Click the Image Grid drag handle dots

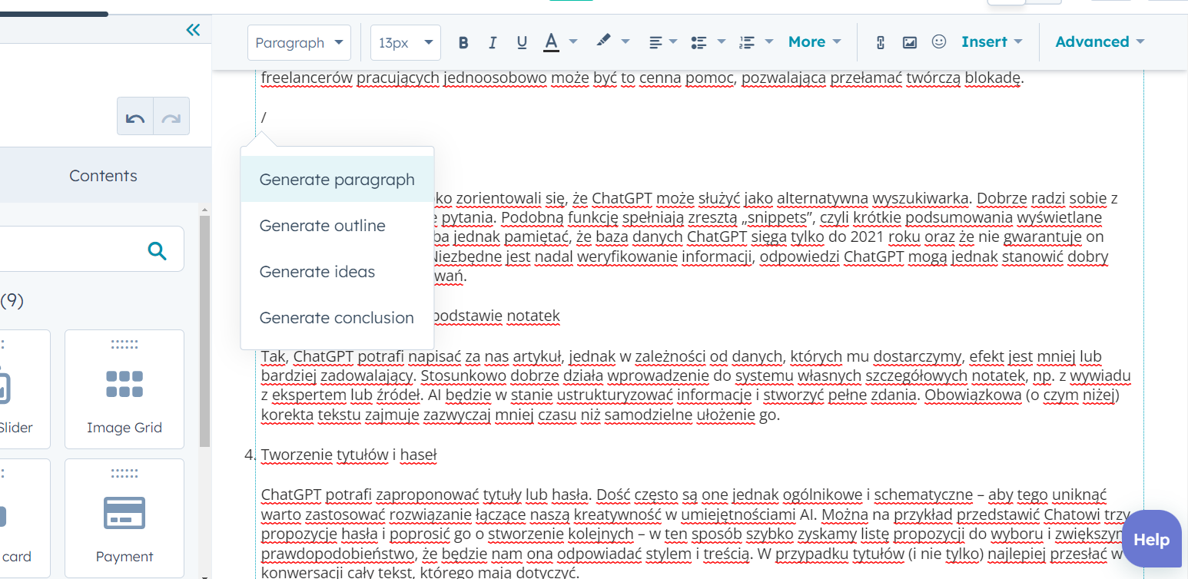click(124, 345)
